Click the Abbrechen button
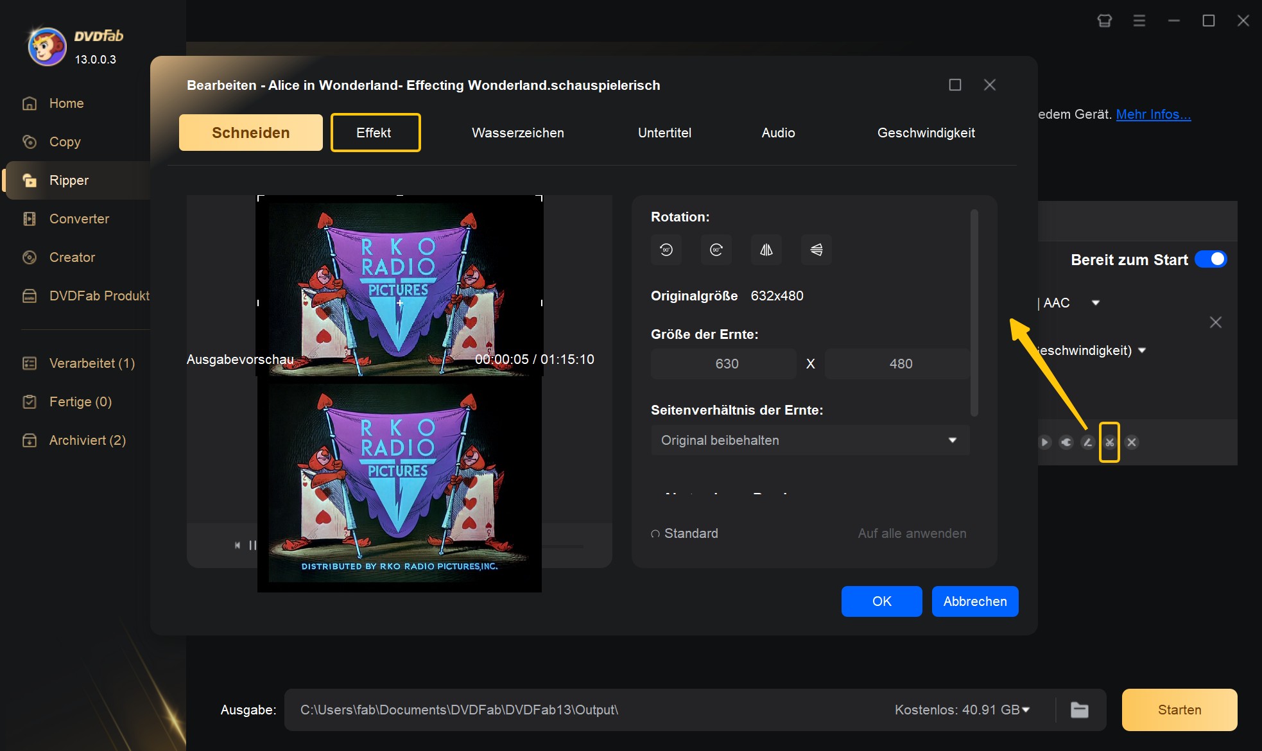 click(975, 601)
